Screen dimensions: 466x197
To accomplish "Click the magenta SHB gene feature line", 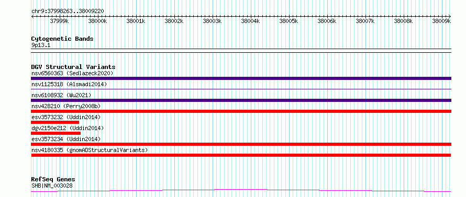I will coord(241,190).
